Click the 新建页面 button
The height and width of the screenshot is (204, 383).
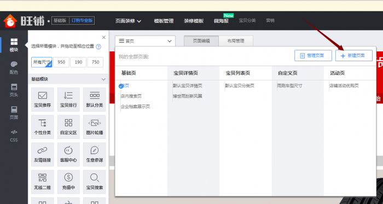pyautogui.click(x=354, y=56)
